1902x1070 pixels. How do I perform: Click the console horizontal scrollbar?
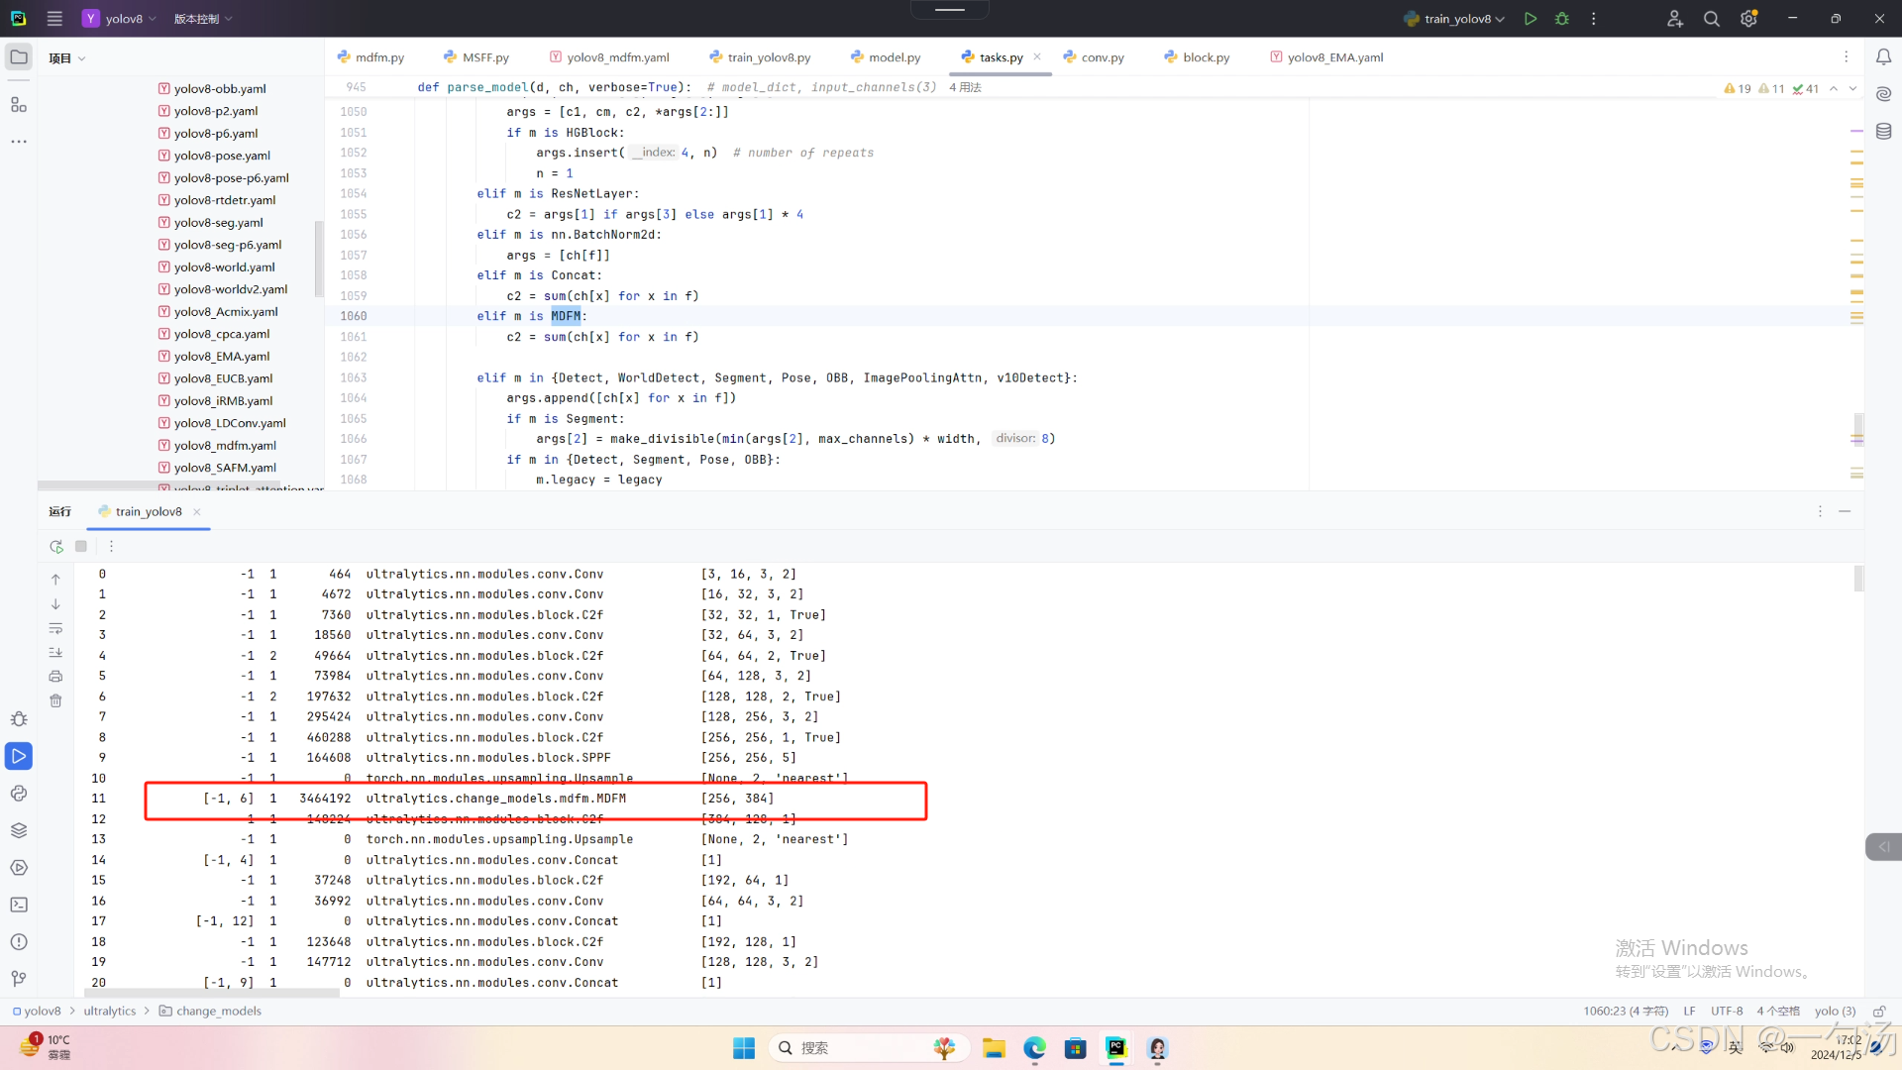coord(213,993)
